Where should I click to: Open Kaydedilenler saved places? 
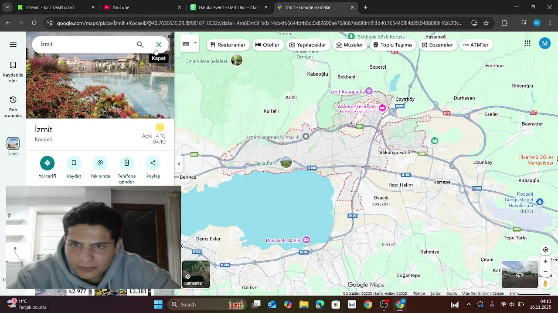13,72
